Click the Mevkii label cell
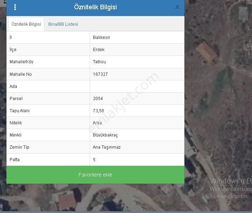252x213 pixels. point(48,135)
